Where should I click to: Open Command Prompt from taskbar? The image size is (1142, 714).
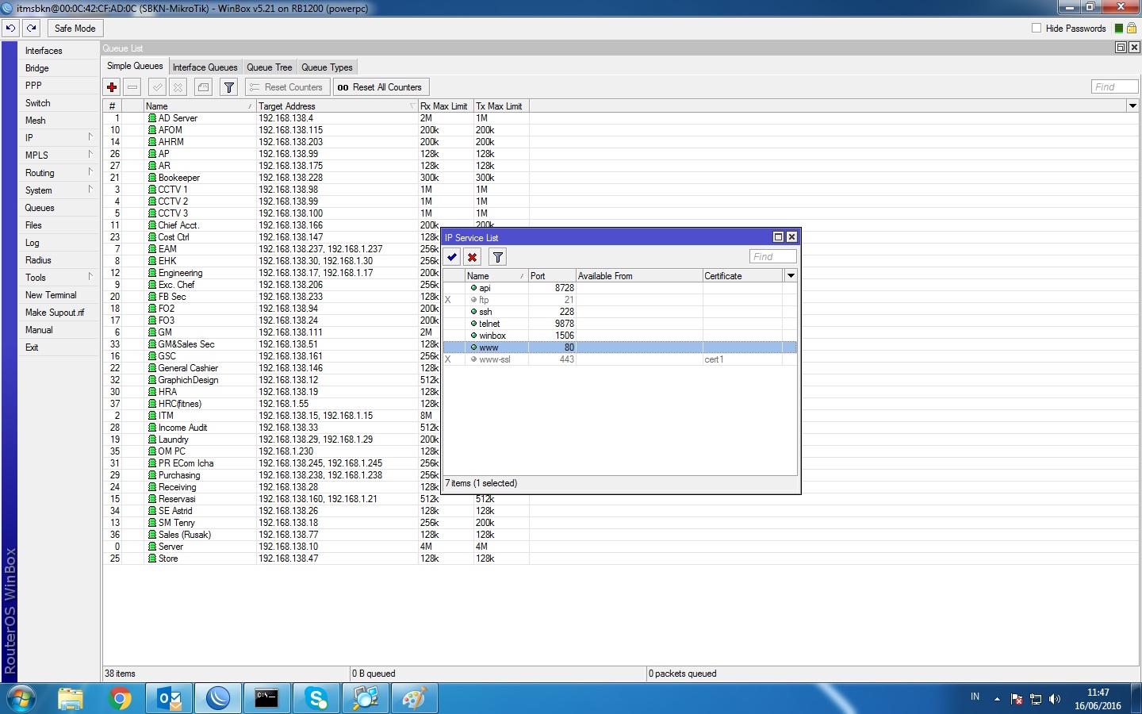pyautogui.click(x=267, y=699)
